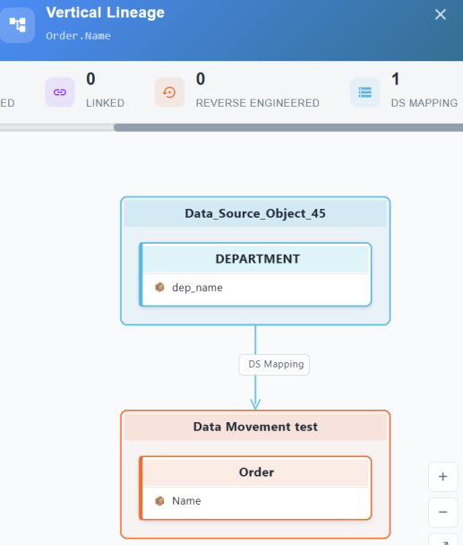Click the Vertical Lineage hierarchy icon

pos(17,25)
